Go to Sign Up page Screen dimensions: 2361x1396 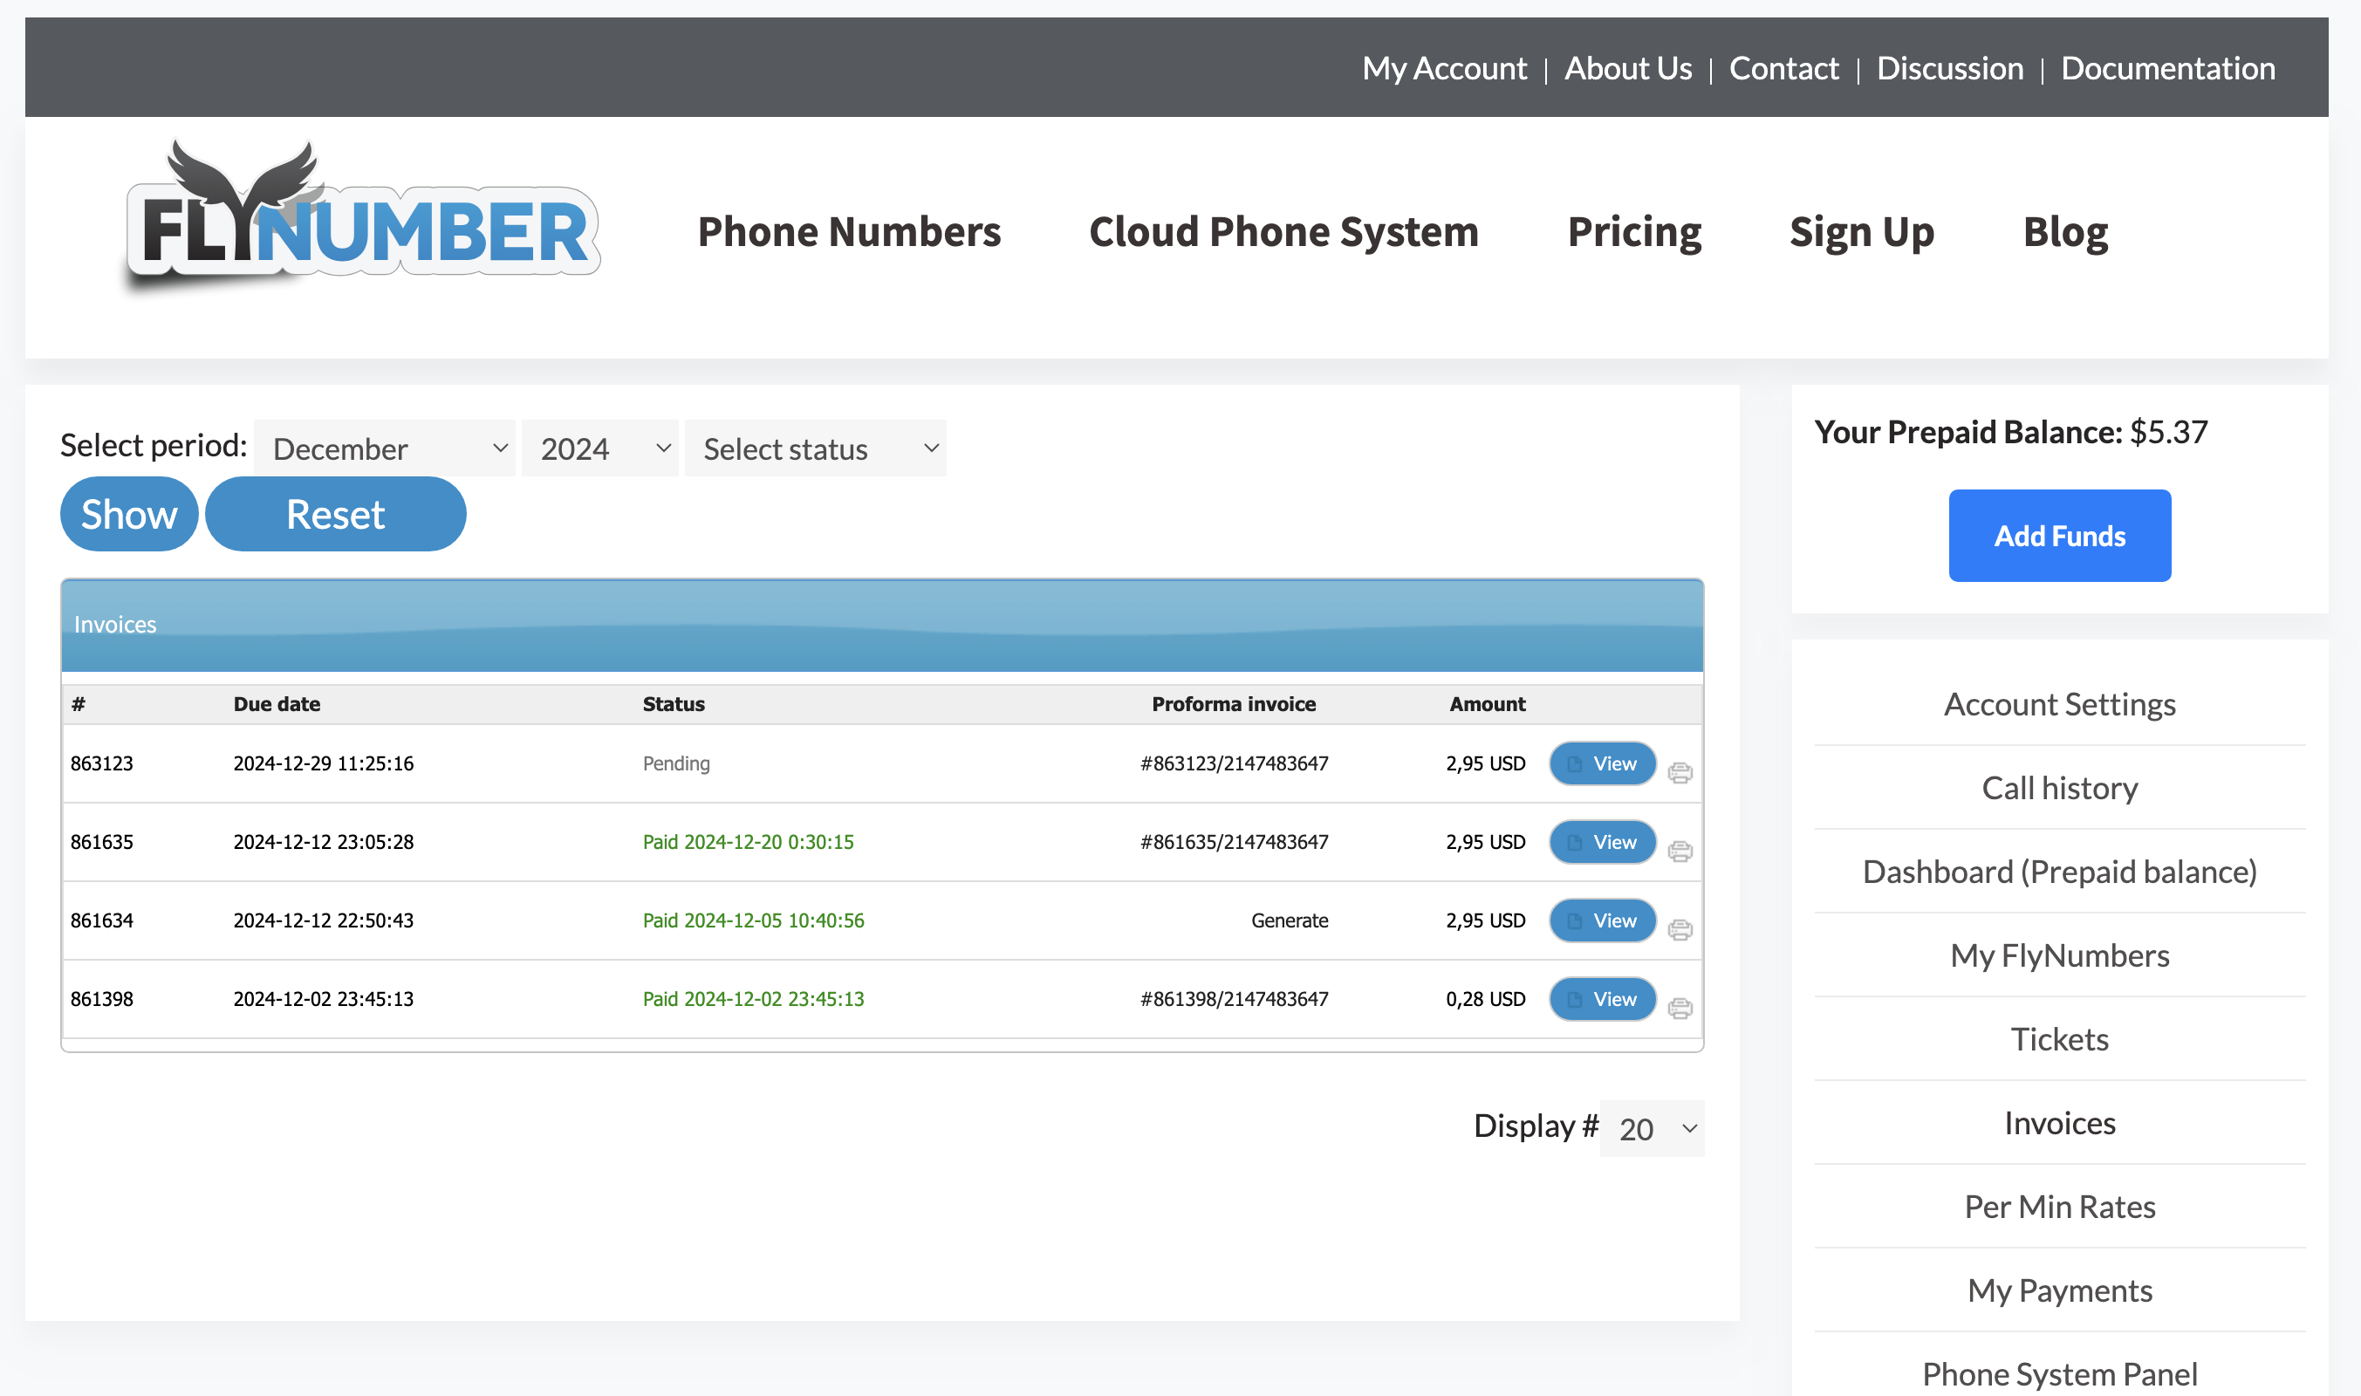tap(1862, 231)
